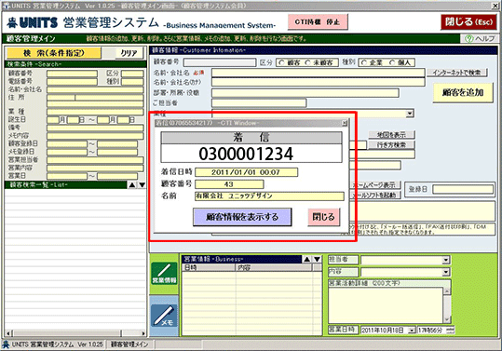Select the 未顧客 radio button in 区分
The width and height of the screenshot is (502, 351).
pos(308,62)
